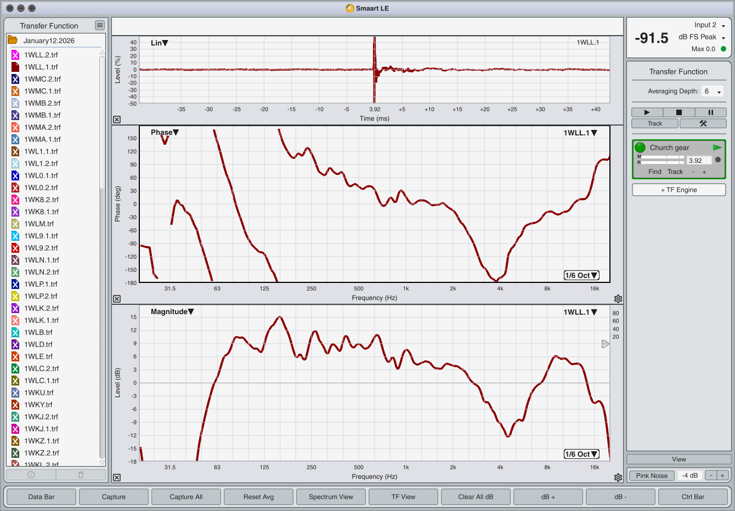Click the View button in right panel
The image size is (735, 511).
click(x=679, y=459)
